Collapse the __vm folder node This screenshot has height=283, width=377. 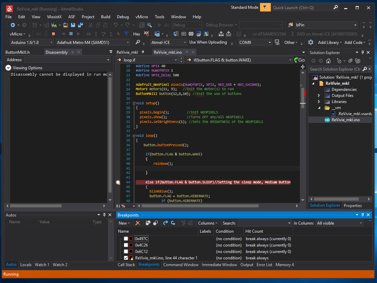319,108
